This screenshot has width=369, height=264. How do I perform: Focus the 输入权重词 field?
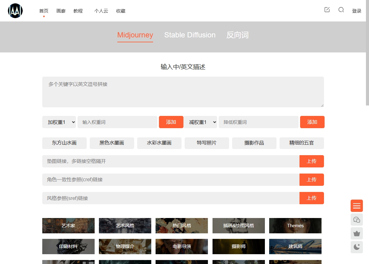[x=117, y=122]
